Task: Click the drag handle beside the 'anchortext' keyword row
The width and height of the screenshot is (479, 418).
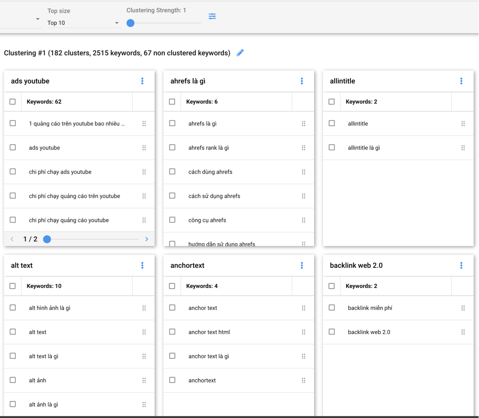Action: [x=303, y=381]
